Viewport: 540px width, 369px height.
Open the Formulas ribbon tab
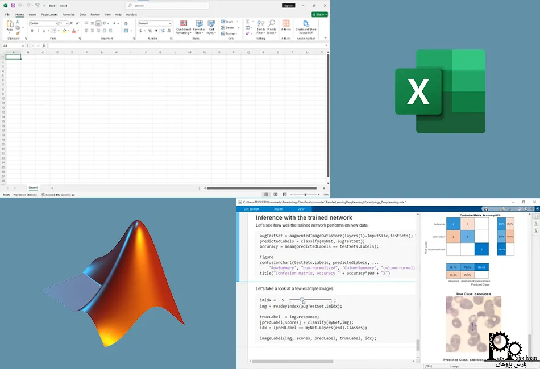(x=68, y=14)
